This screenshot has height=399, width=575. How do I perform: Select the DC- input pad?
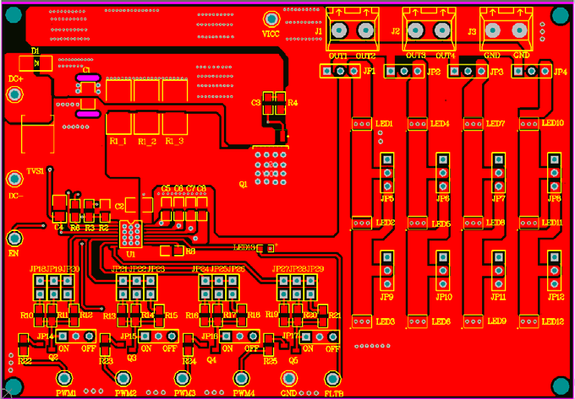pos(14,179)
